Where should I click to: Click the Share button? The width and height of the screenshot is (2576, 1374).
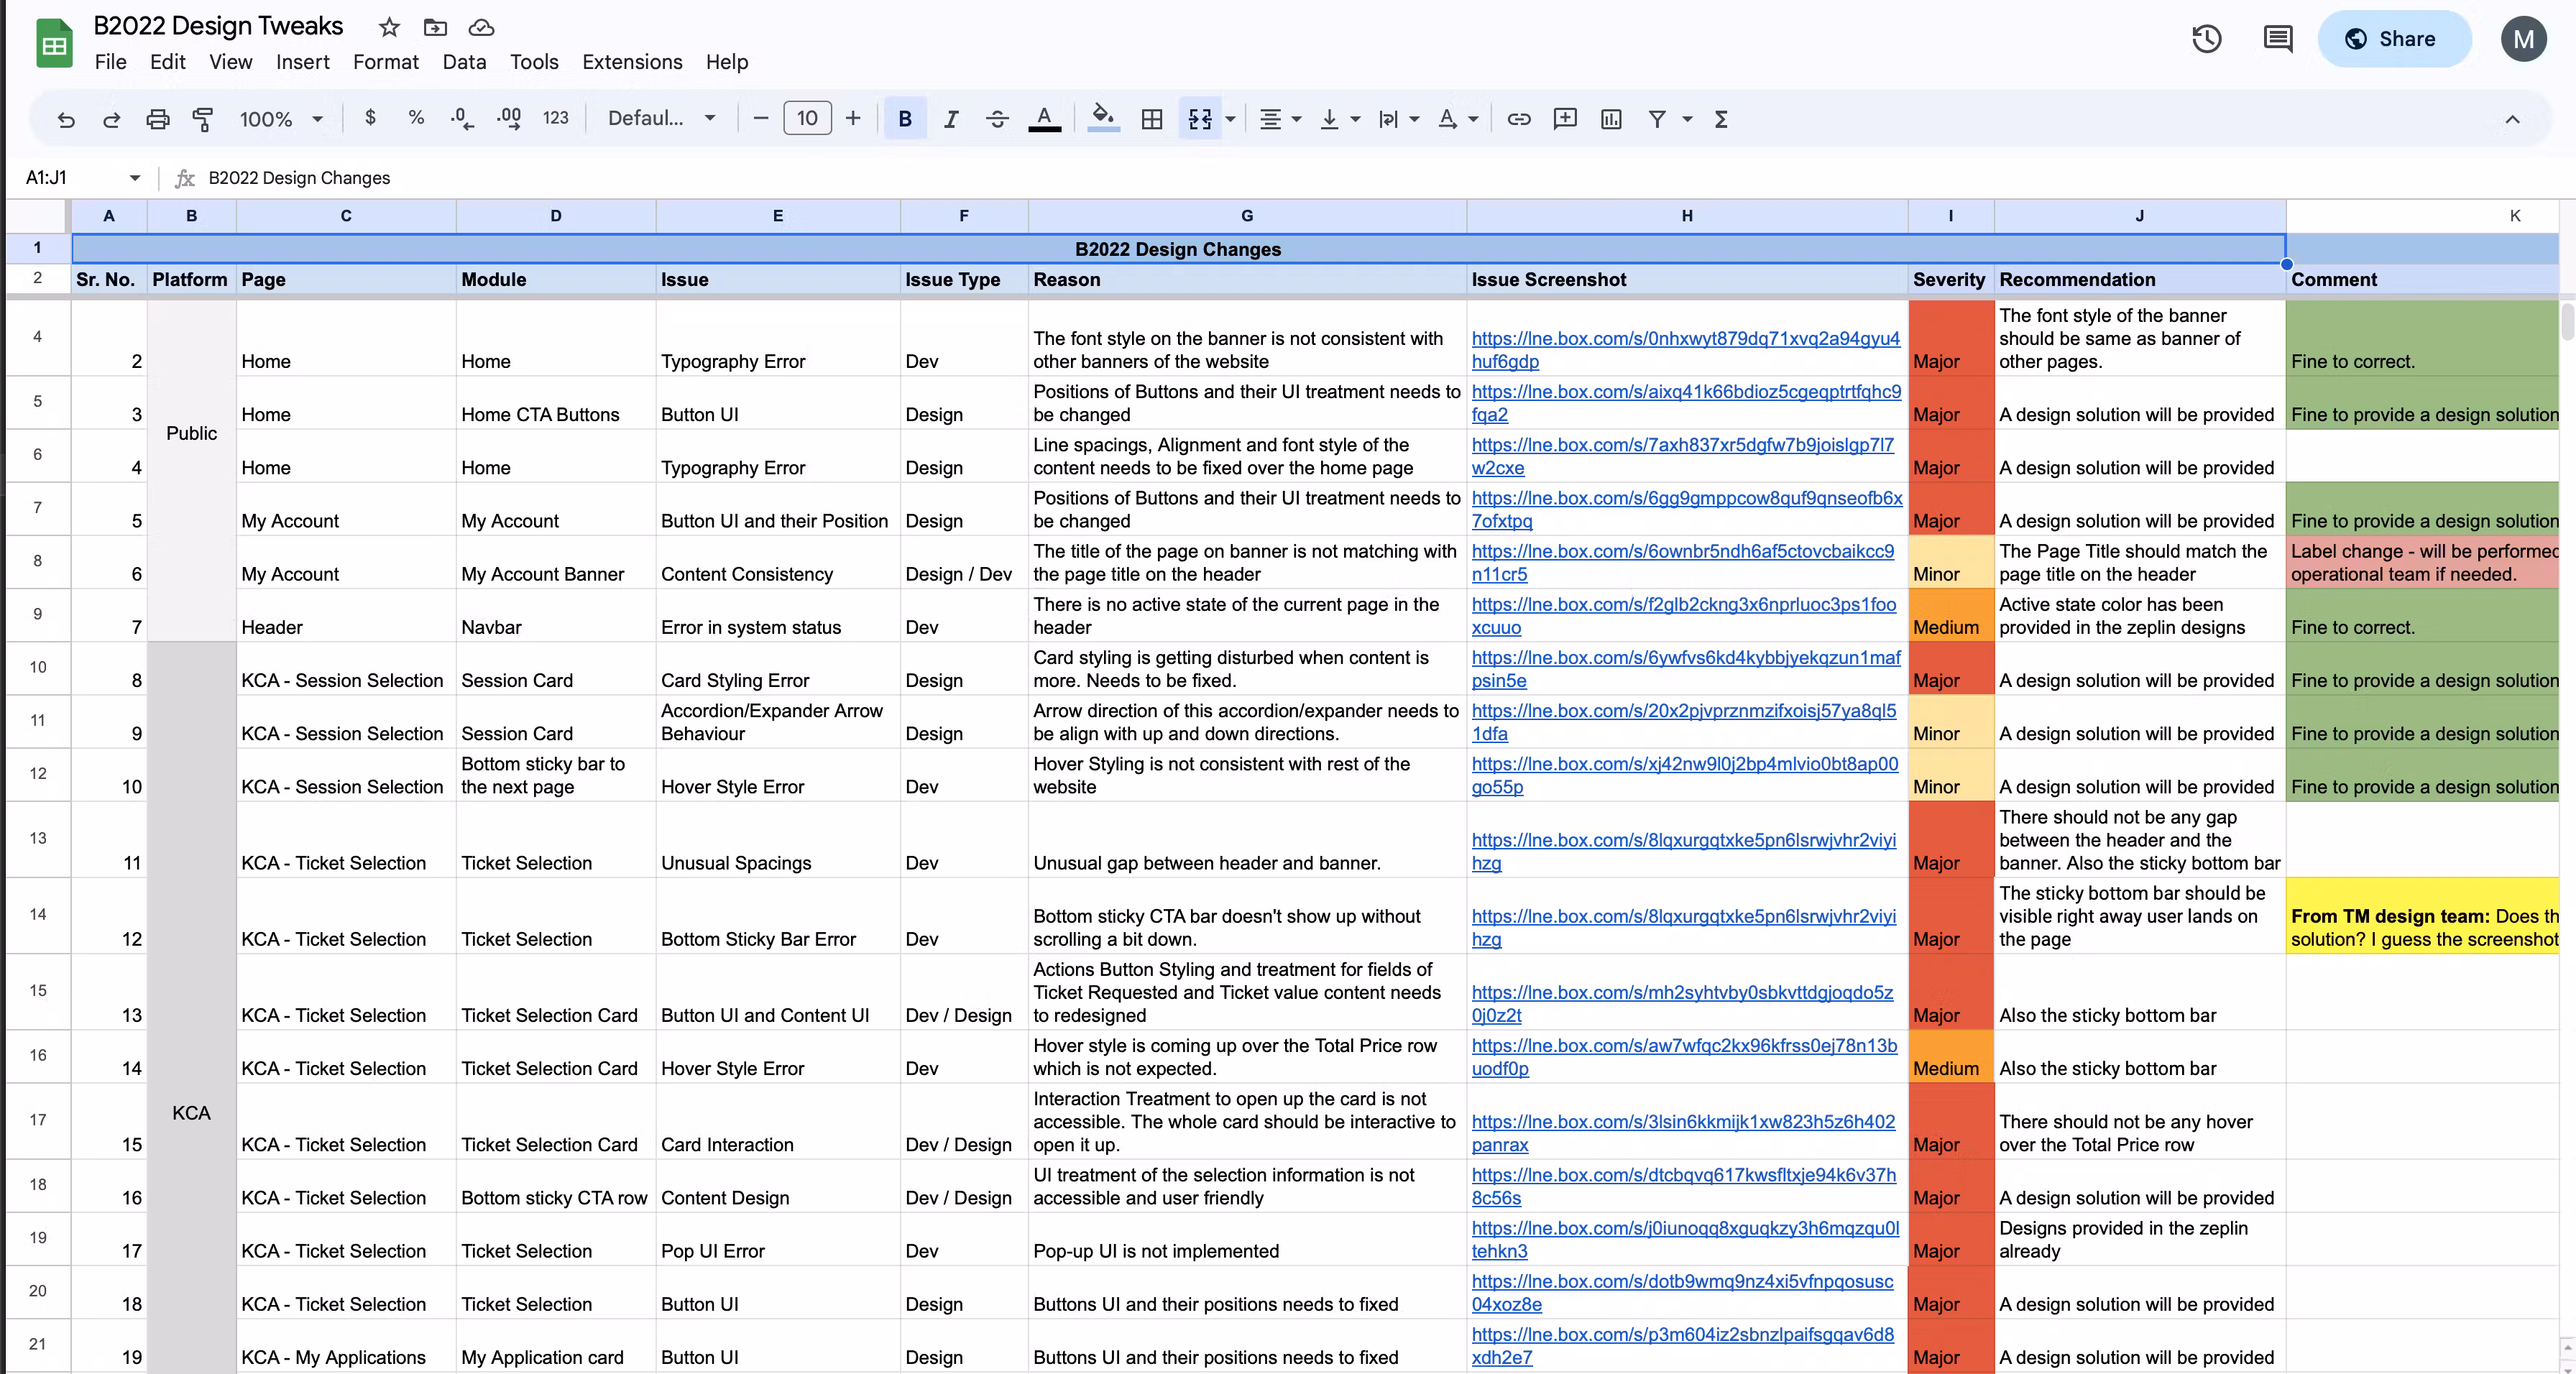coord(2393,39)
